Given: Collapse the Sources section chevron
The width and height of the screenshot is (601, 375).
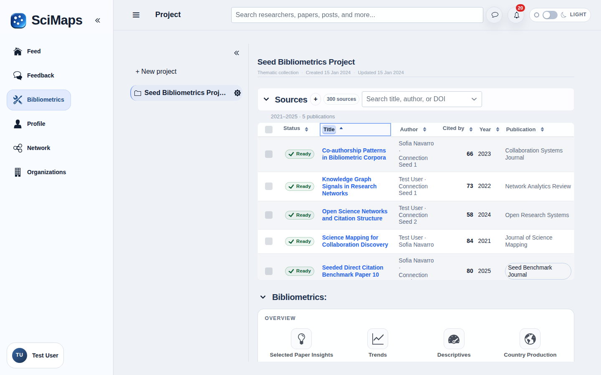Looking at the screenshot, I should pyautogui.click(x=266, y=99).
